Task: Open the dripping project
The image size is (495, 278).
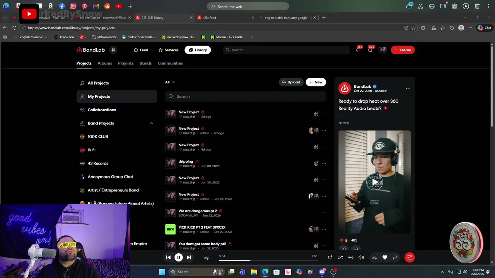Action: coord(186,161)
